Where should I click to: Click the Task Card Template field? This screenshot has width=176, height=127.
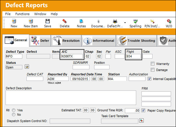click(120, 121)
